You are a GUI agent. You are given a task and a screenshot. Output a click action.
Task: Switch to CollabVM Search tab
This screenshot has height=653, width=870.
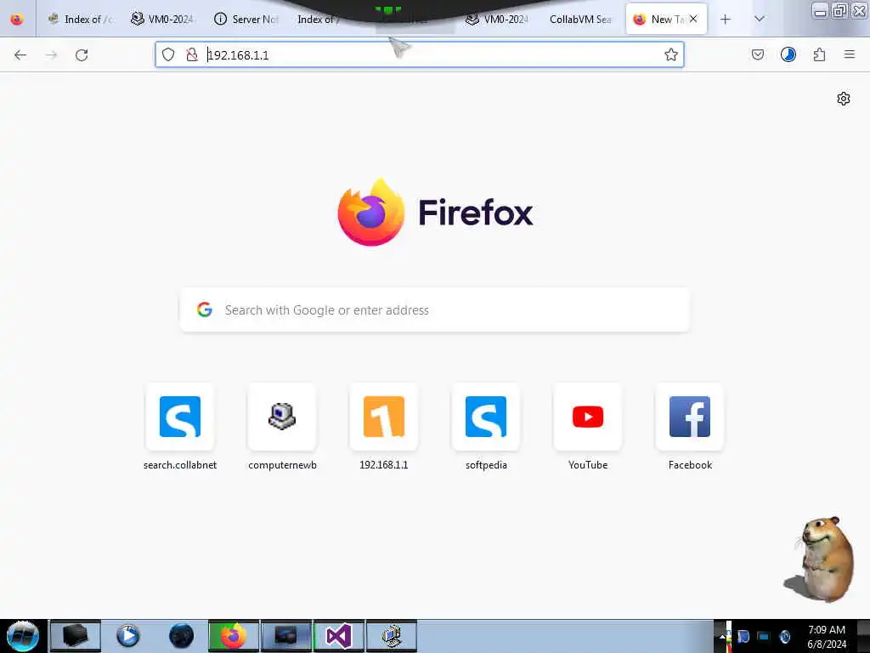(581, 19)
